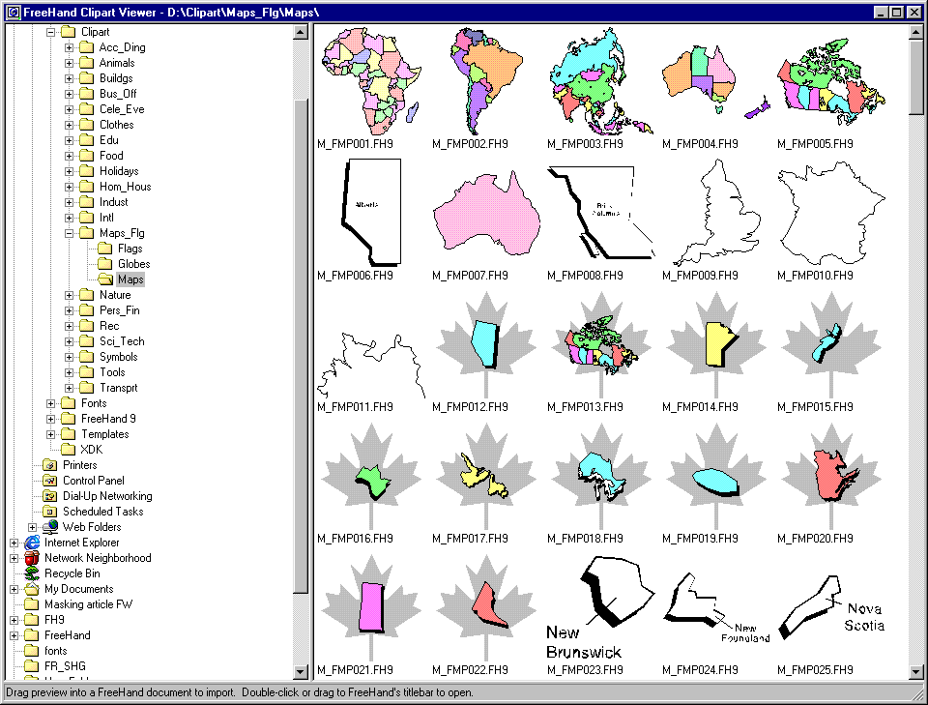Click the Recycle Bin icon
Image resolution: width=928 pixels, height=705 pixels.
(x=31, y=573)
